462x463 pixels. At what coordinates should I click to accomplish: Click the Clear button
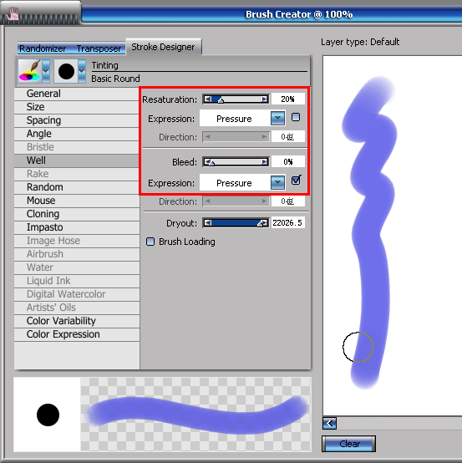348,444
